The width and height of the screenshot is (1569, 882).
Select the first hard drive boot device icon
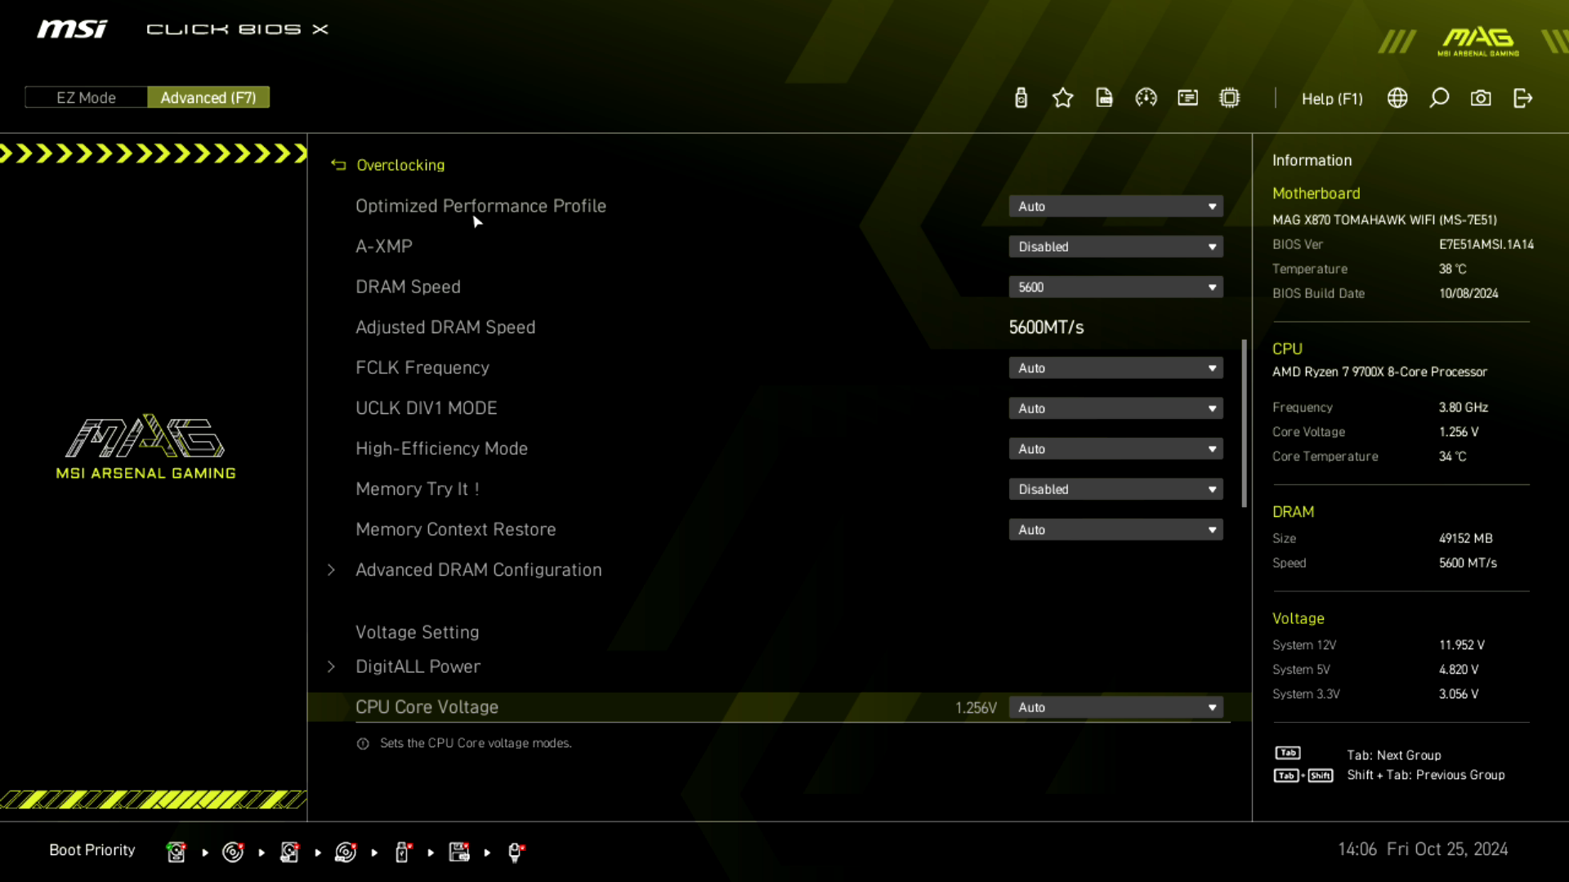176,852
